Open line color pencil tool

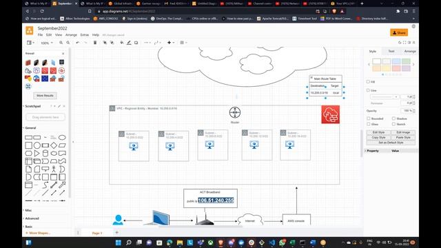(129, 43)
